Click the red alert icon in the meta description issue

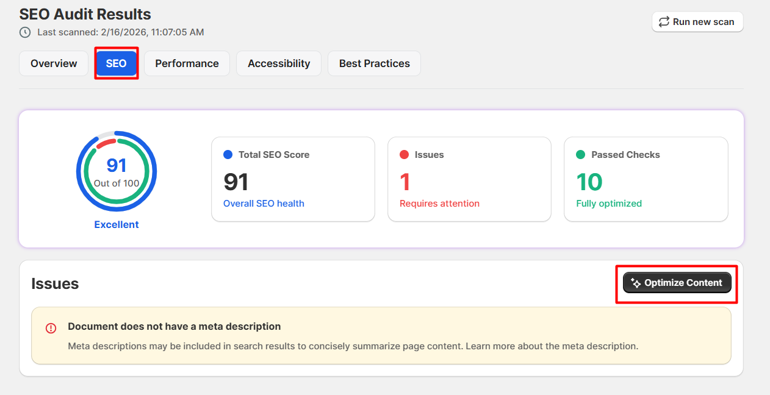tap(51, 328)
